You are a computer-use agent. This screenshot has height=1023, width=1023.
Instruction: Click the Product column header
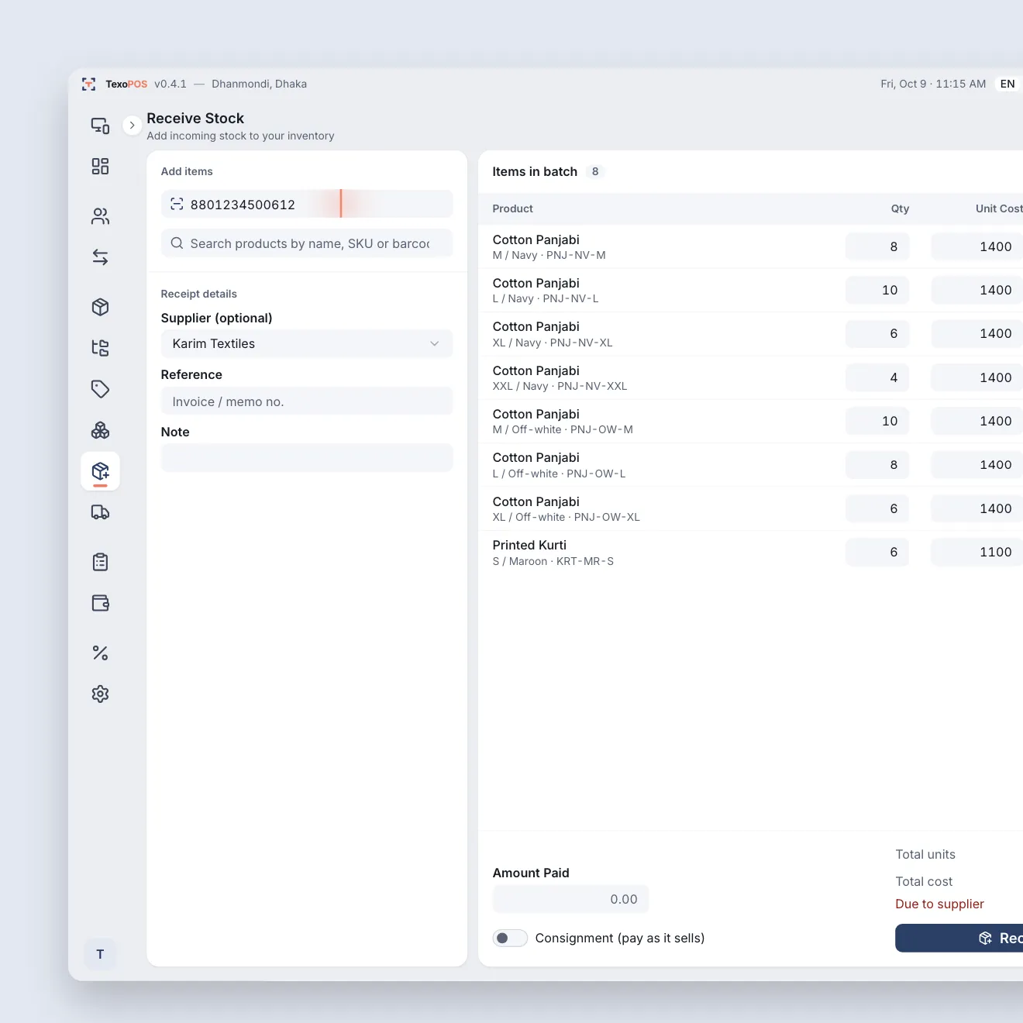click(x=513, y=208)
